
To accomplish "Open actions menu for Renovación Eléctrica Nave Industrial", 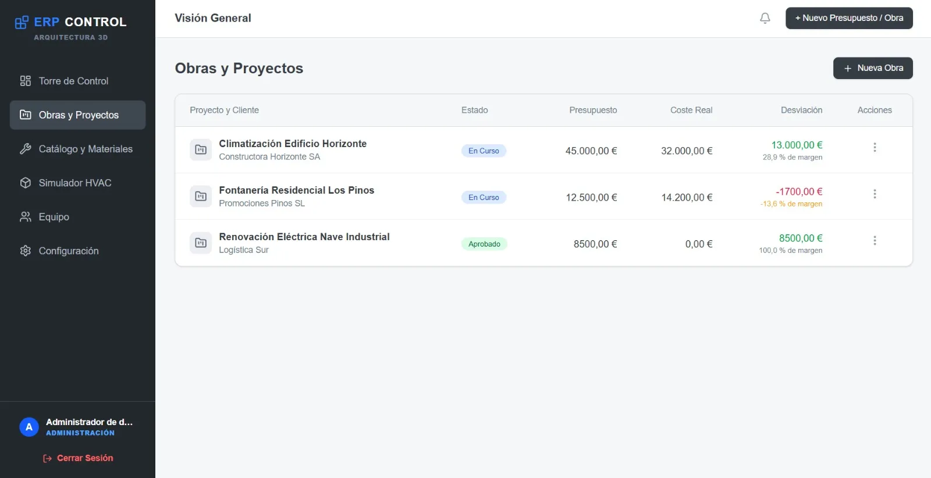I will tap(875, 240).
